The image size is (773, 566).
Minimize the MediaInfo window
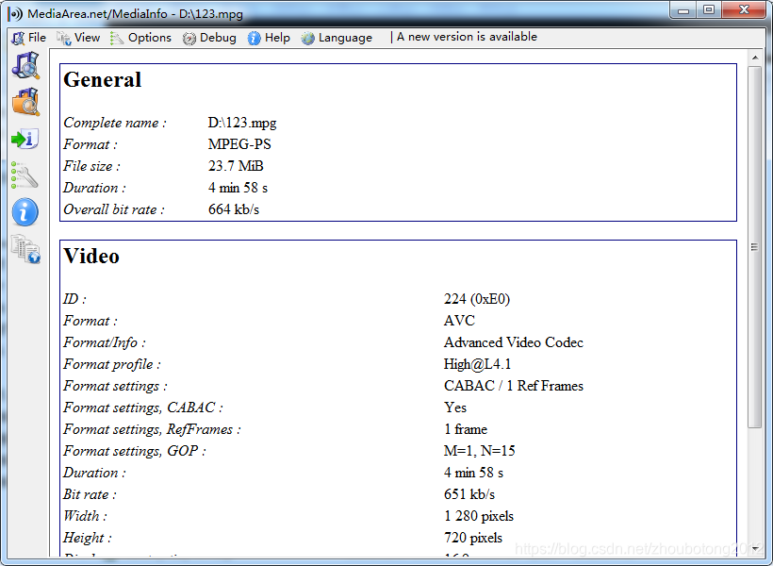click(x=683, y=10)
